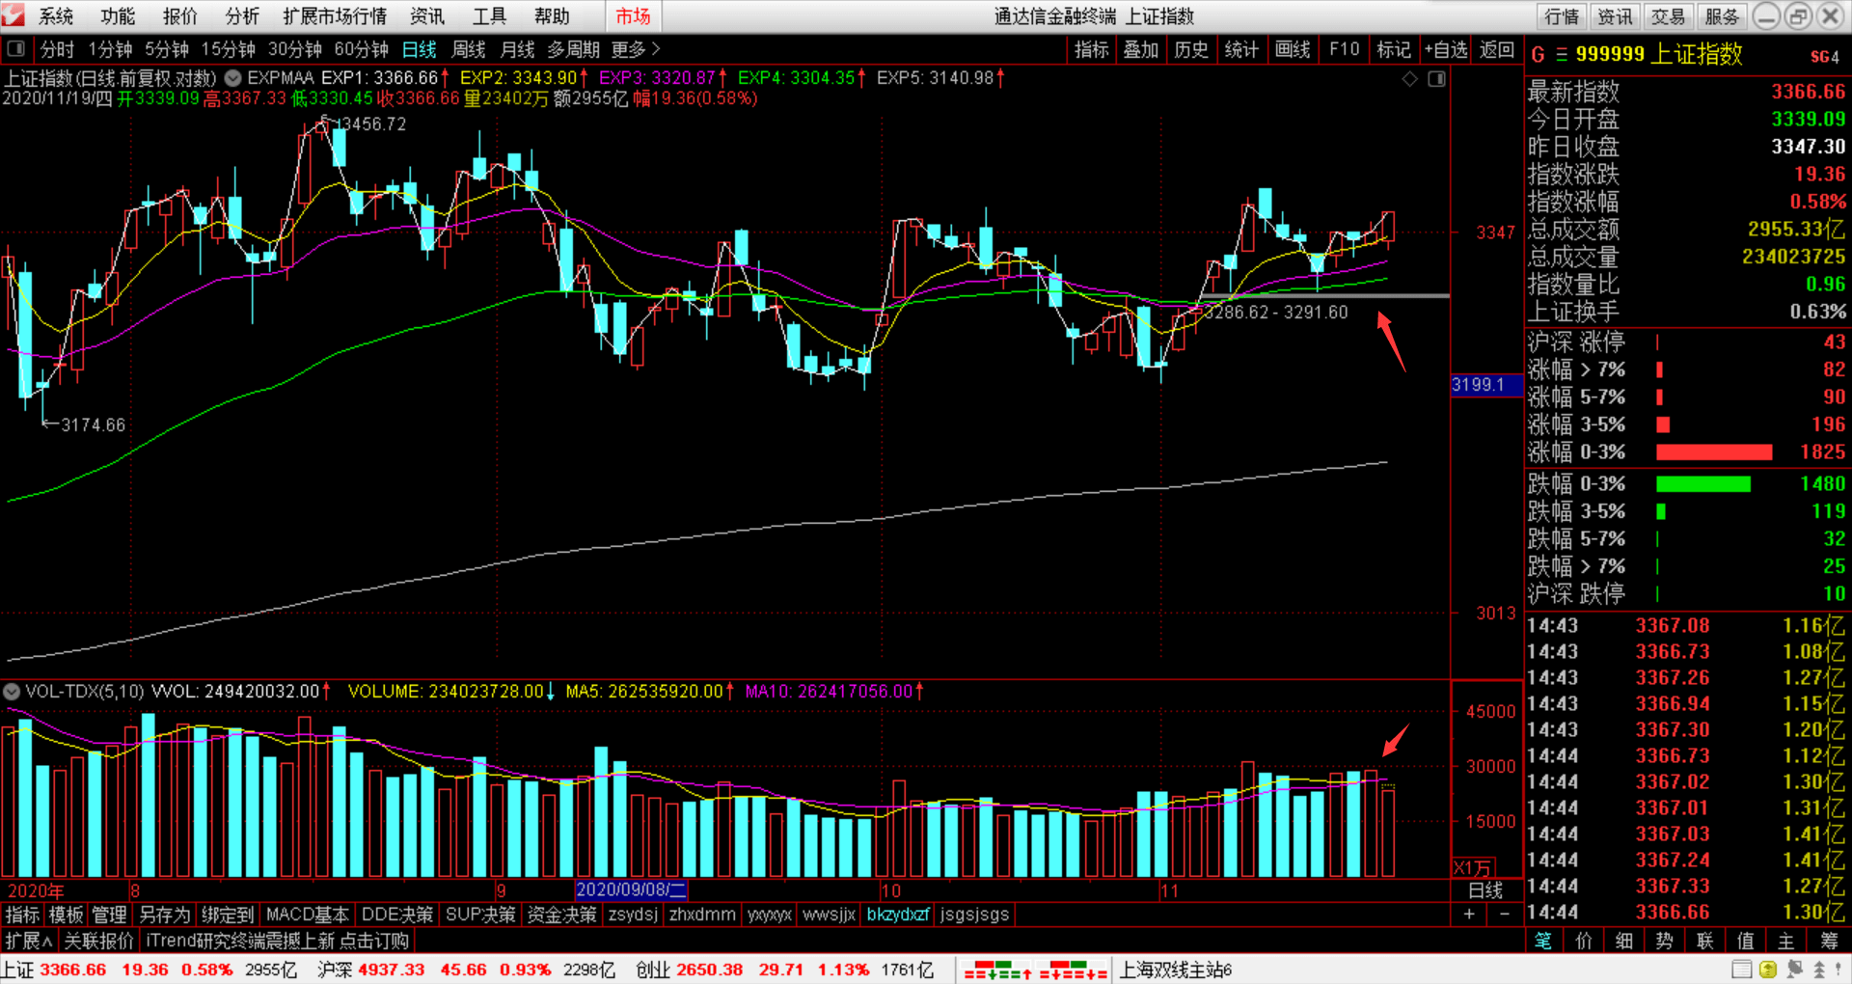
Task: Select the 5分钟 period
Action: point(167,49)
